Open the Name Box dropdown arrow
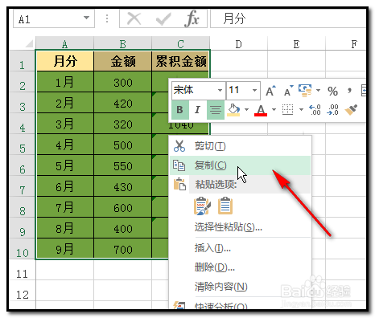Viewport: 375px width, 318px height. pyautogui.click(x=86, y=18)
